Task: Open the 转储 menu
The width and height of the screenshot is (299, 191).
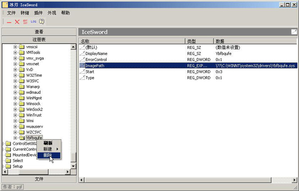Action: tap(25, 13)
